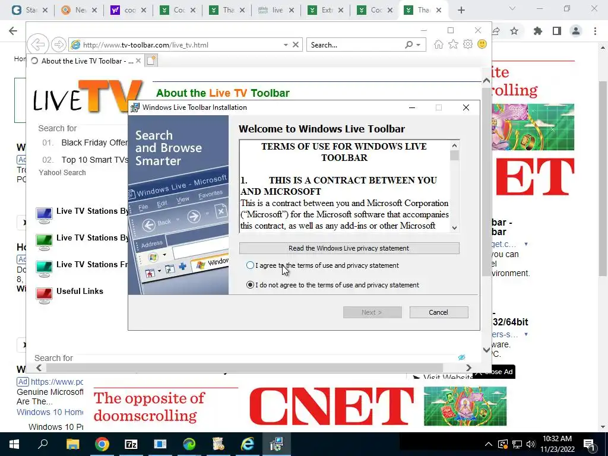Click the Useful Links red monitor icon
This screenshot has width=608, height=456.
coord(44,296)
